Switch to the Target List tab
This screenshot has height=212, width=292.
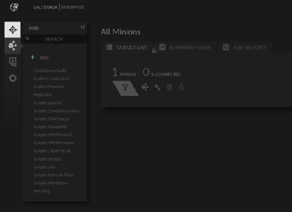pyautogui.click(x=127, y=47)
